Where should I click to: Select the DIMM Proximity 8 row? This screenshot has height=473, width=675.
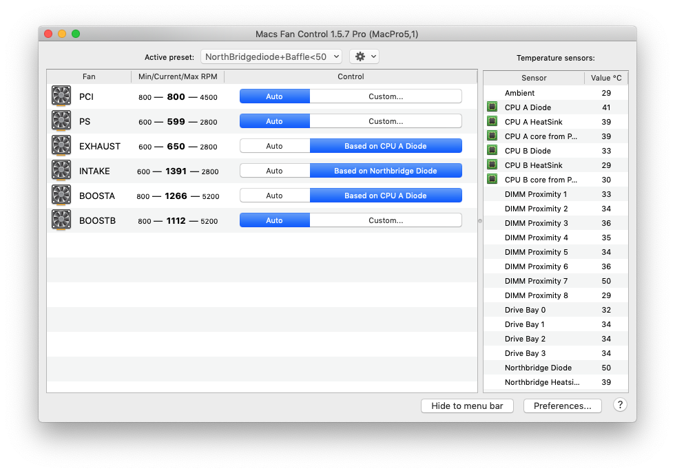(x=556, y=295)
